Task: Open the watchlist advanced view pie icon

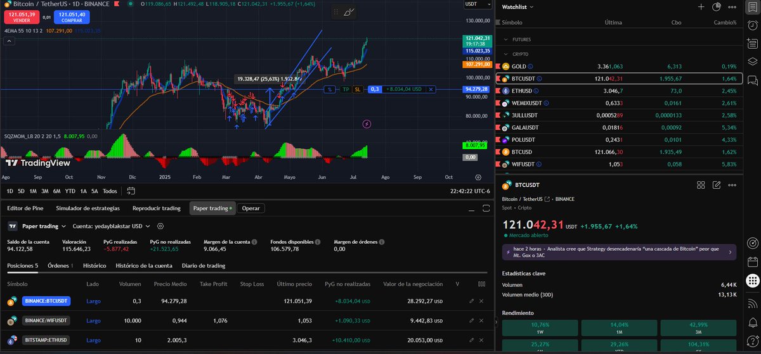Action: point(717,7)
